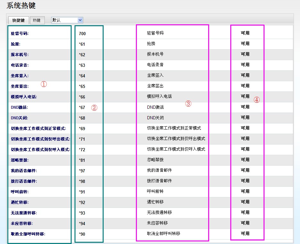The image size is (300, 244).
Task: Select the *91 code for 呼叫前转
Action: coord(82,192)
